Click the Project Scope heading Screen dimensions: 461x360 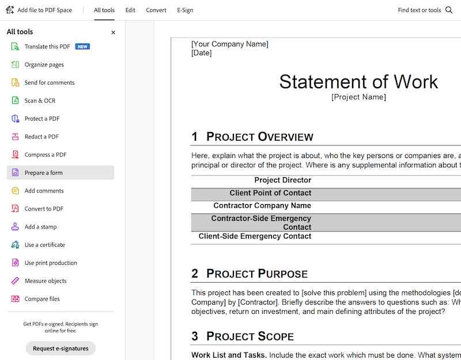coord(250,336)
